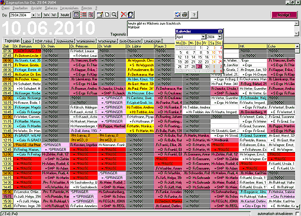Switch to the day view icon

(x=76, y=15)
